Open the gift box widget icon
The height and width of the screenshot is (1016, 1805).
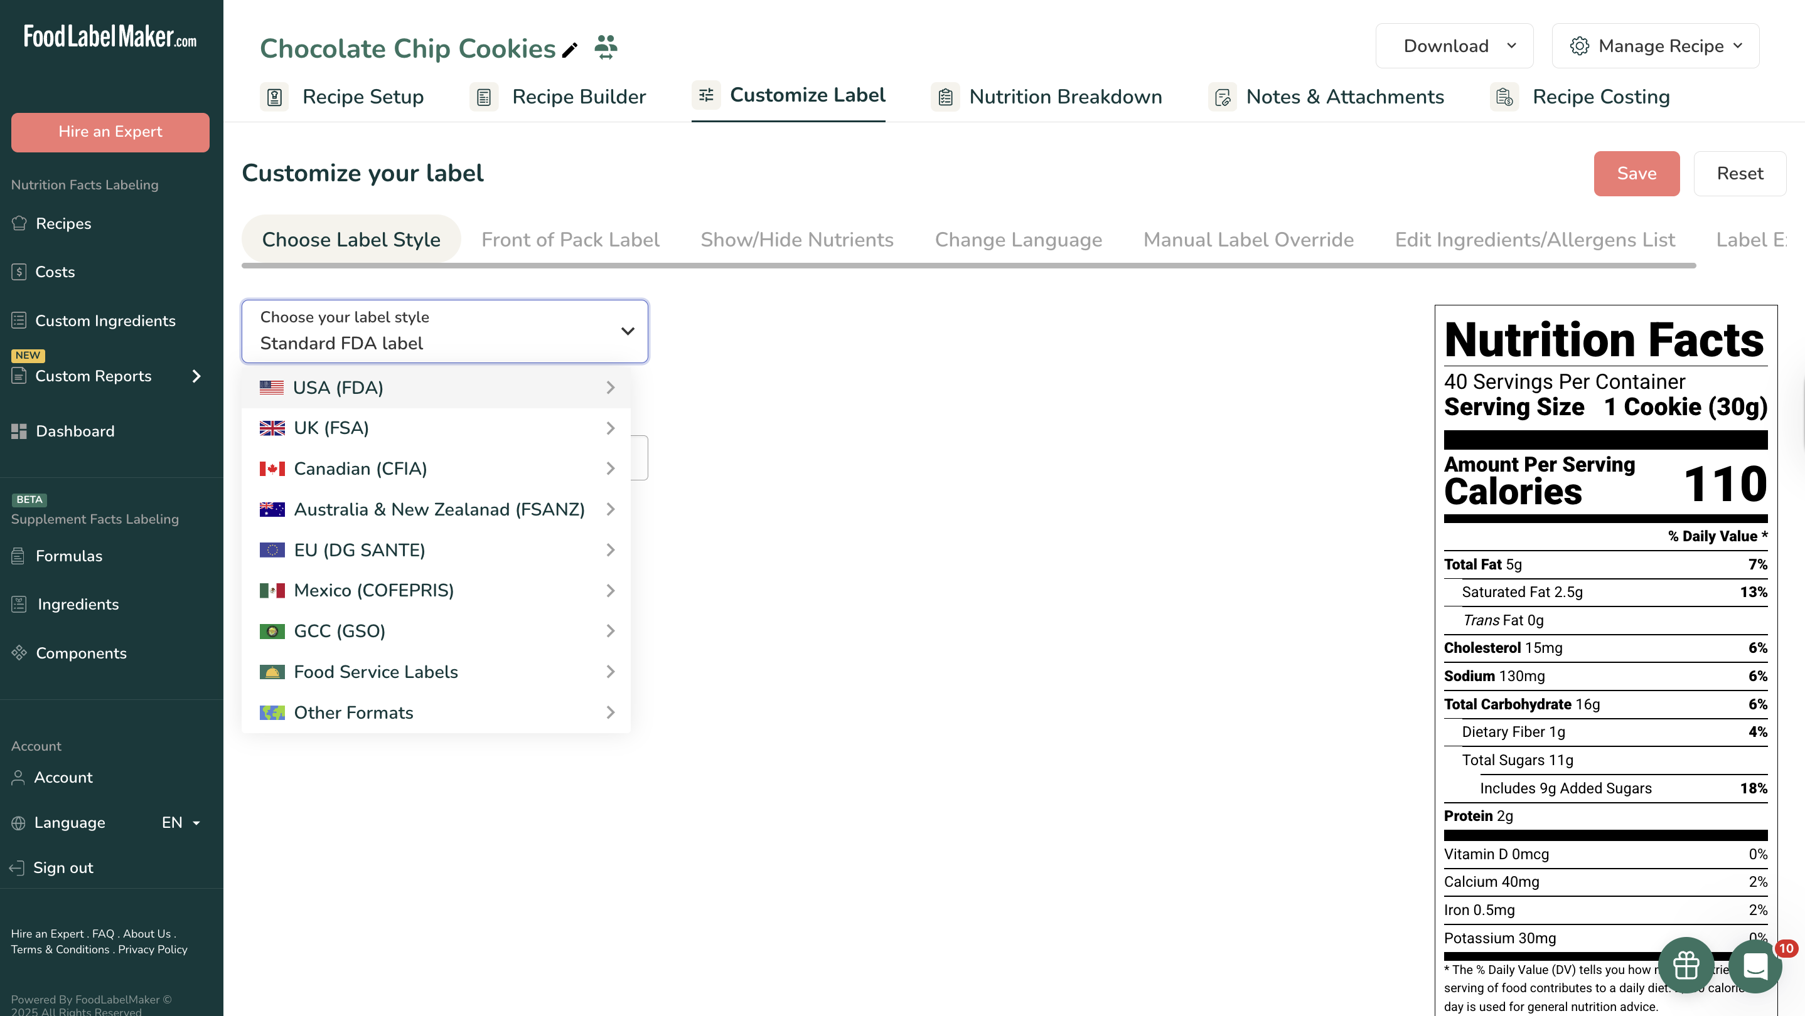tap(1685, 966)
